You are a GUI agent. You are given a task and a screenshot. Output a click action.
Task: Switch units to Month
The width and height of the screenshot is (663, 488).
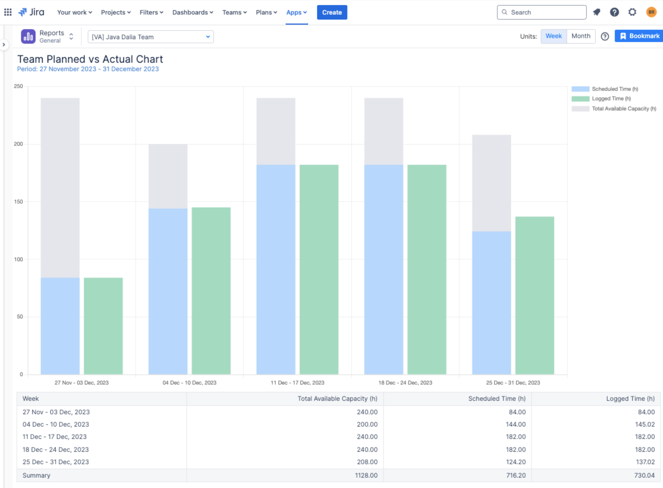(x=581, y=36)
